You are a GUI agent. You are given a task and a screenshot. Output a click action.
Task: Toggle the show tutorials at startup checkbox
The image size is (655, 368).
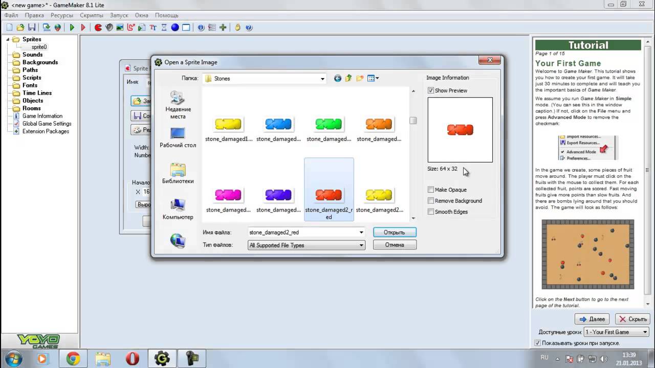coord(537,343)
